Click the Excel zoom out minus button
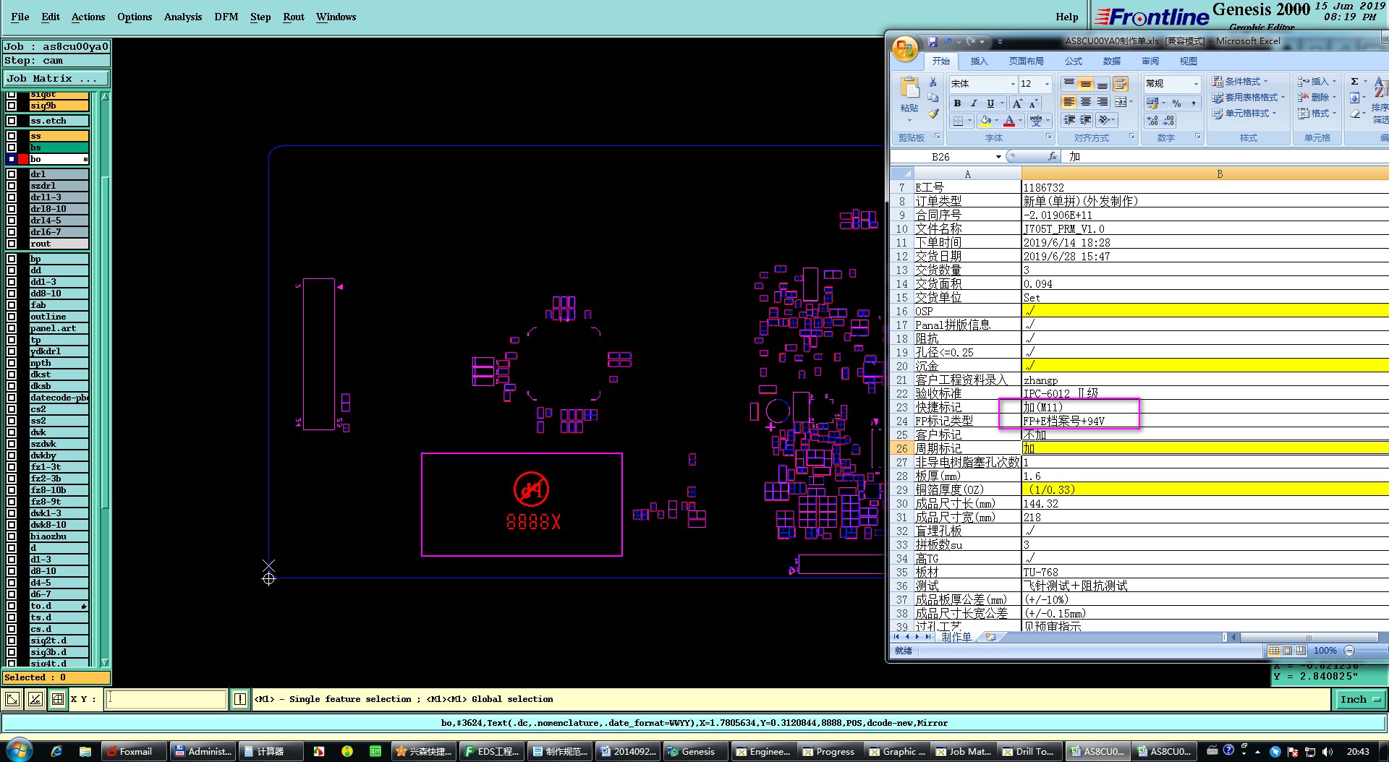Viewport: 1389px width, 762px height. pyautogui.click(x=1349, y=651)
